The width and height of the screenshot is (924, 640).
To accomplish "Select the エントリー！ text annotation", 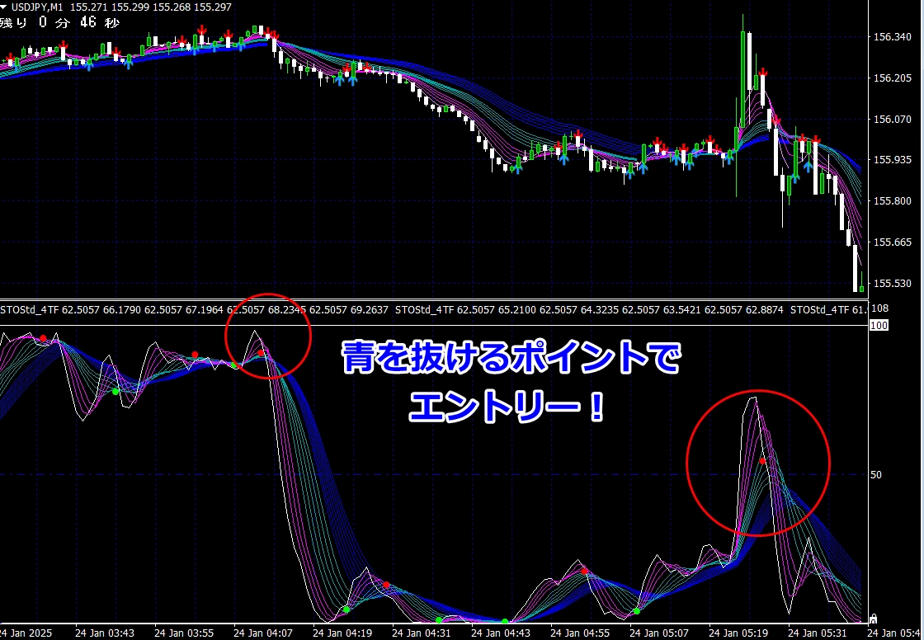I will click(507, 407).
